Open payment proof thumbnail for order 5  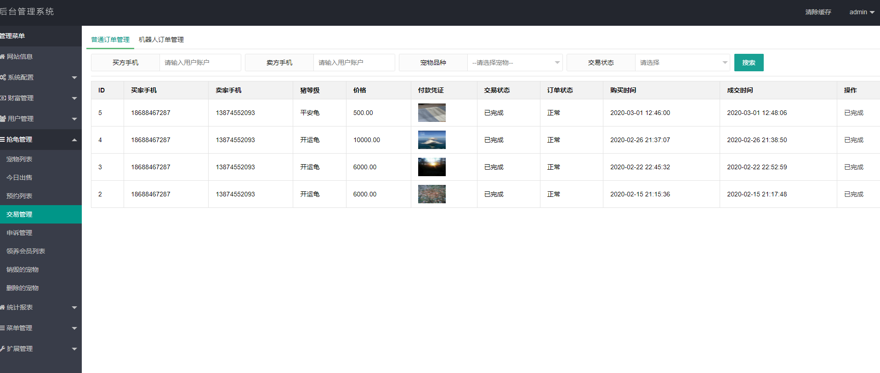point(431,113)
